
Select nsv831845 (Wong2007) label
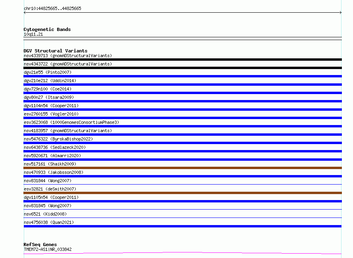(48, 206)
